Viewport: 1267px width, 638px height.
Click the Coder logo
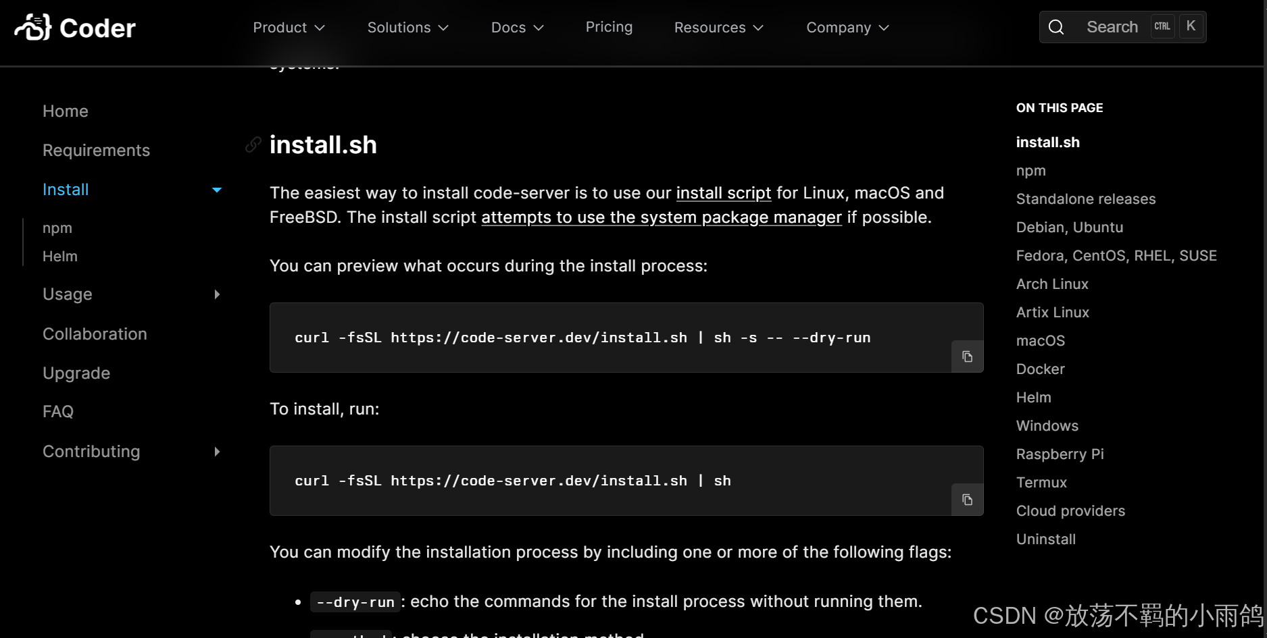tap(75, 28)
